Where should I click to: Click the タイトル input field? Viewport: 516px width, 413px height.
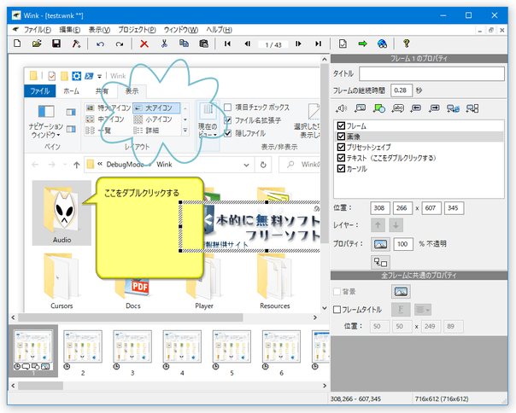(431, 73)
